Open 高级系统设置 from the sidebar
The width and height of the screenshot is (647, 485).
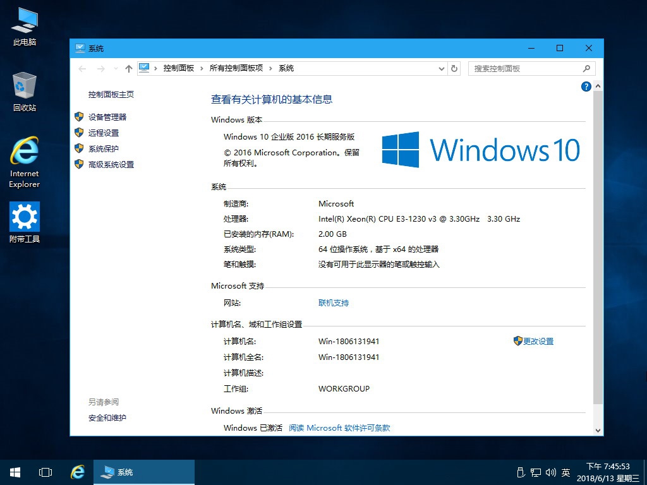pyautogui.click(x=111, y=165)
